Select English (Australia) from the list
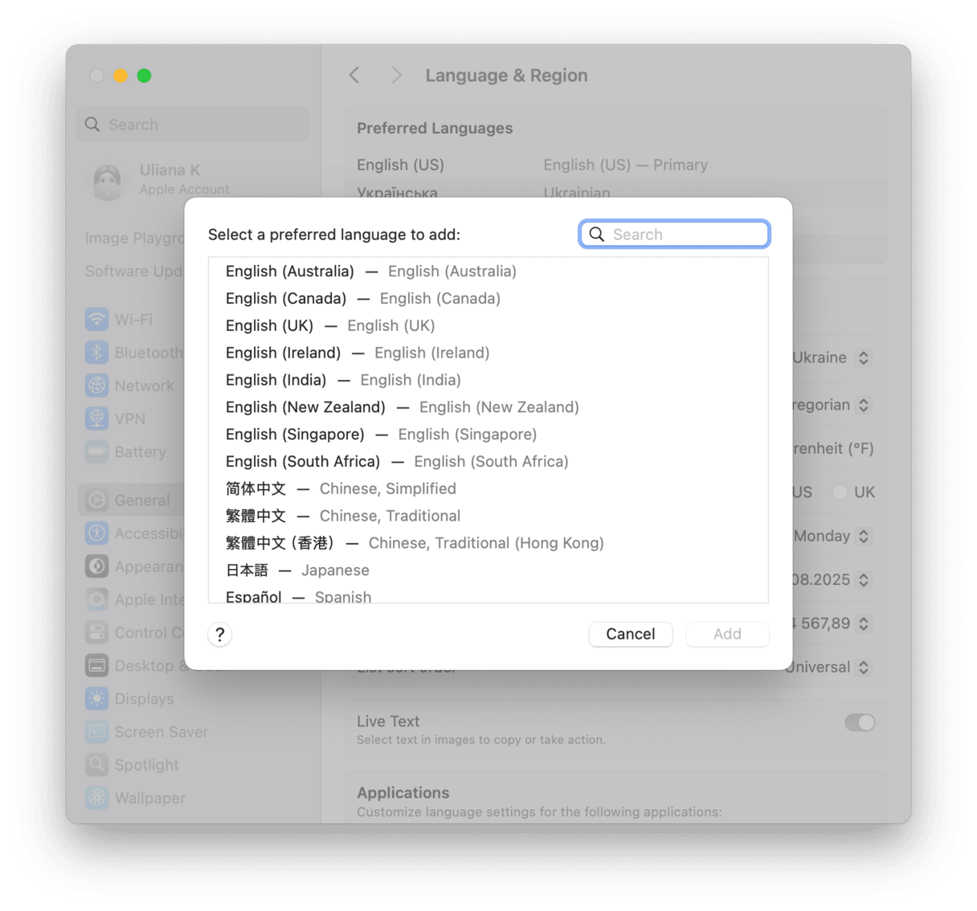Screen dimensions: 977x911 [x=488, y=272]
